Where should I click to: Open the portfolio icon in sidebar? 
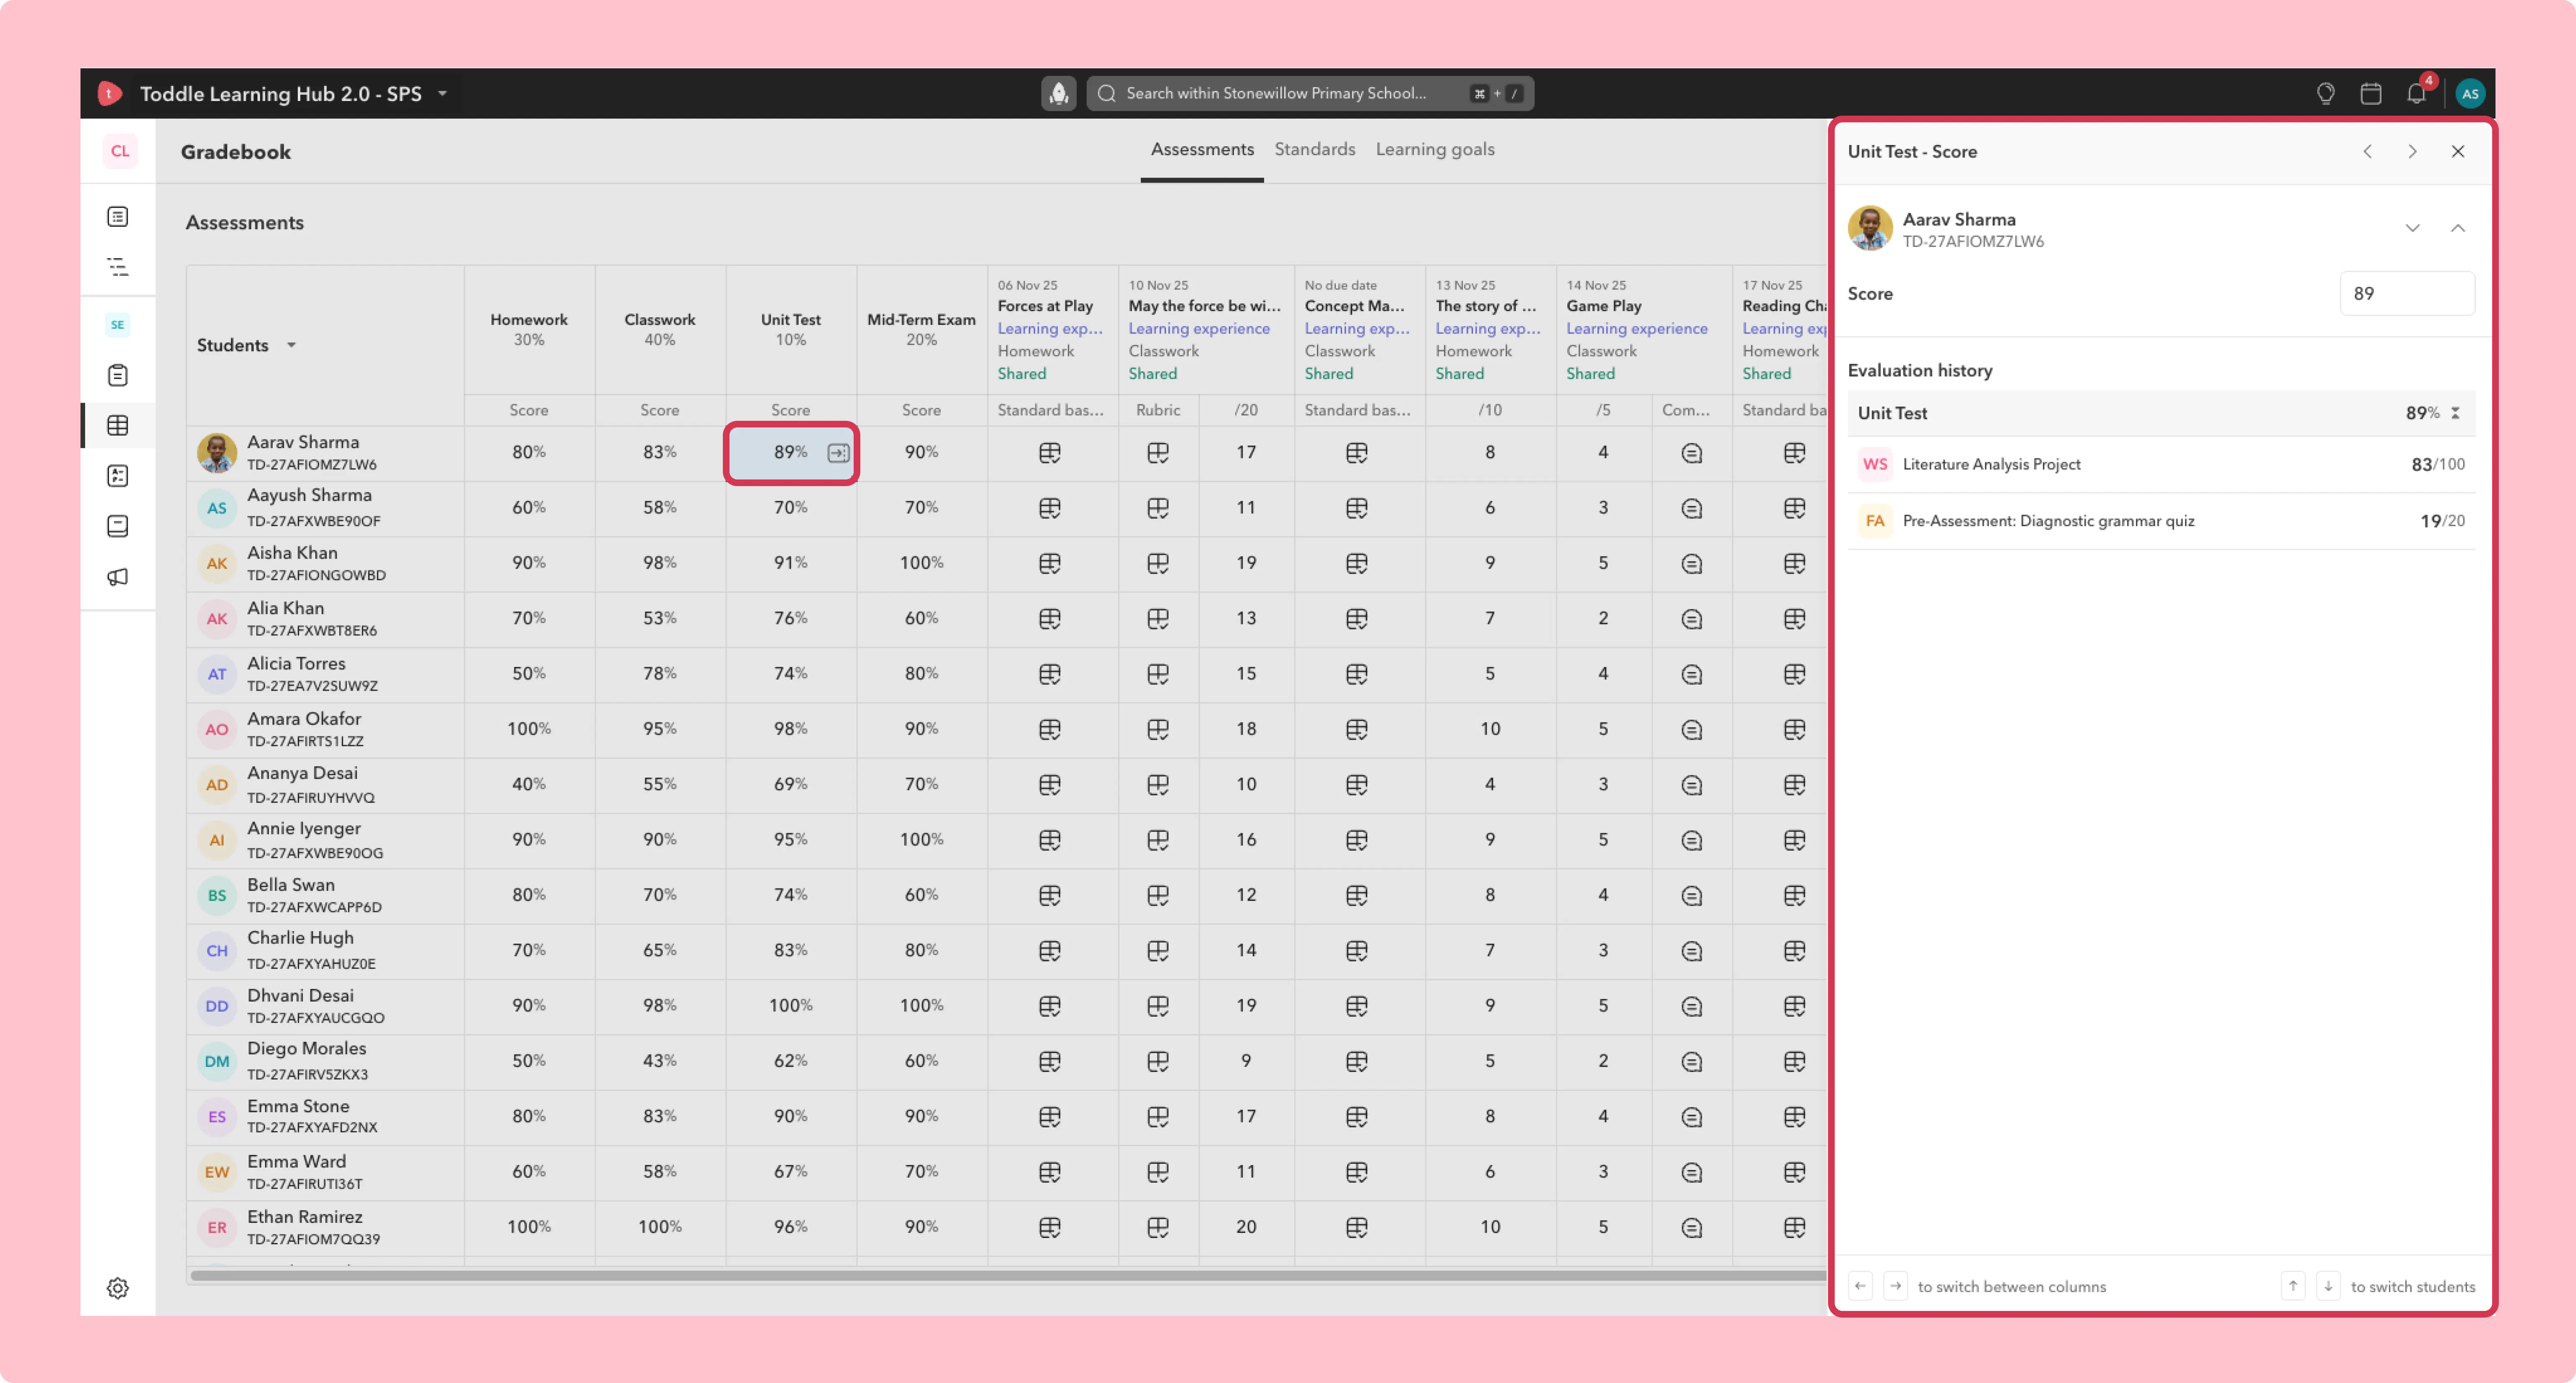[x=118, y=476]
